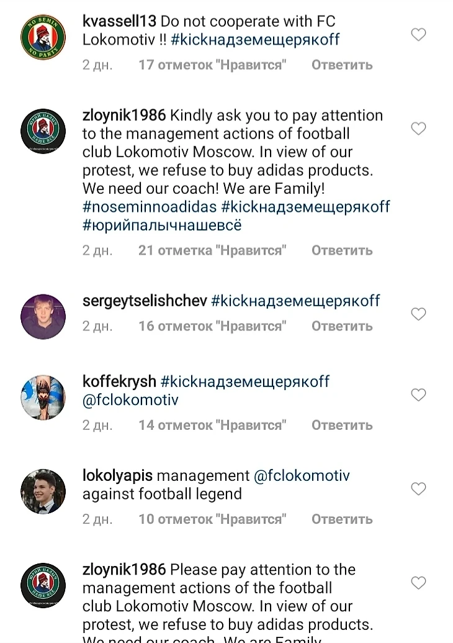Like the kvassell13 comment with heart icon
This screenshot has height=643, width=453.
coord(418,35)
